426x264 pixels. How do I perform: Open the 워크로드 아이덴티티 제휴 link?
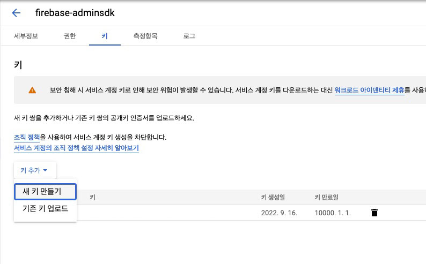tap(369, 90)
